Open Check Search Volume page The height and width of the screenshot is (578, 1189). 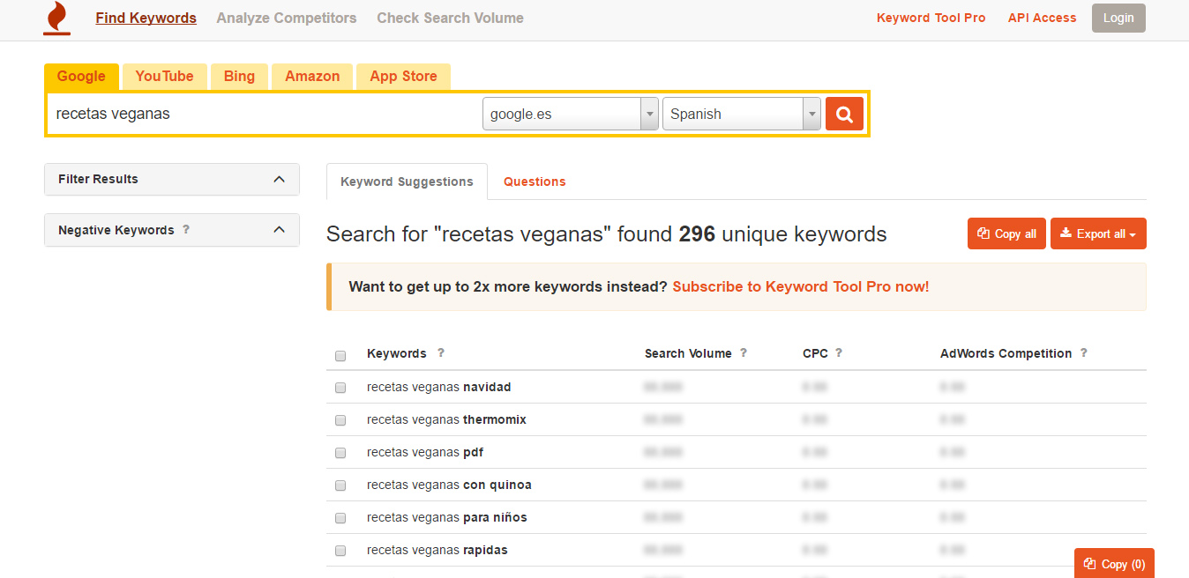tap(450, 18)
